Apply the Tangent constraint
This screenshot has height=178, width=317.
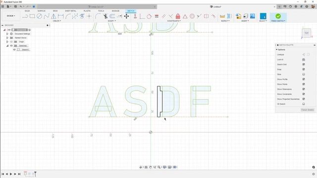click(x=149, y=16)
